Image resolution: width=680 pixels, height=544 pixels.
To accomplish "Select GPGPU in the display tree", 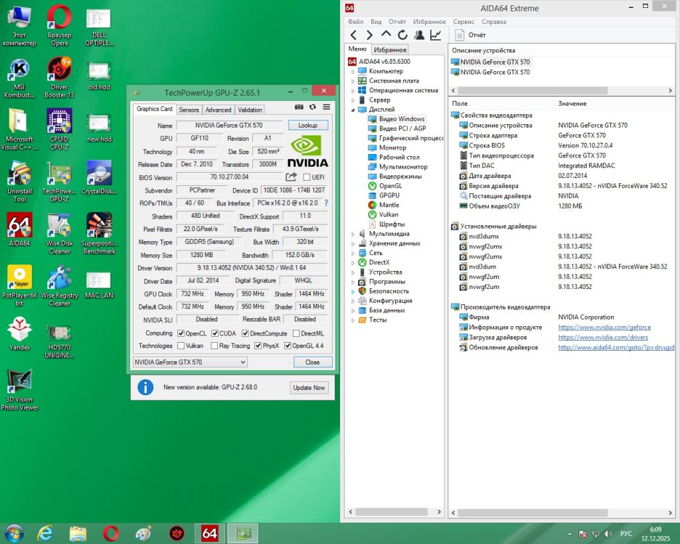I will coord(389,195).
